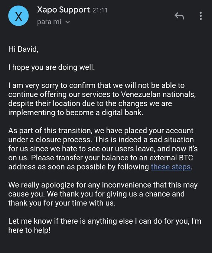This screenshot has height=253, width=212.
Task: Tap the 21:11 timestamp
Action: (100, 10)
